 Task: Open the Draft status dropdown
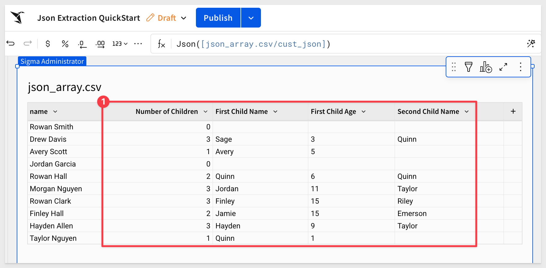click(184, 18)
